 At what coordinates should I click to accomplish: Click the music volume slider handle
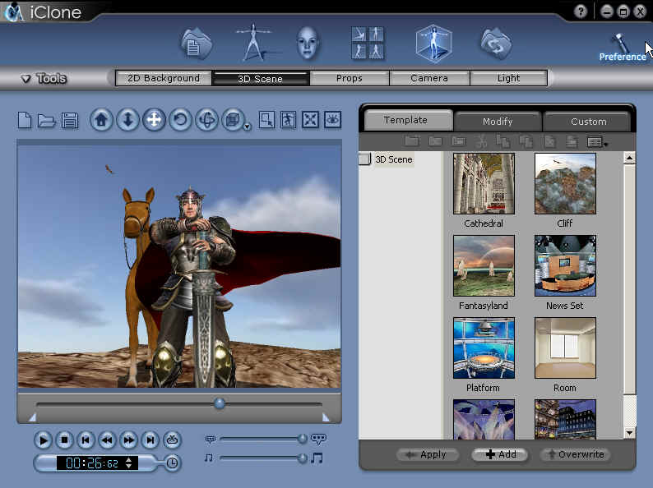[302, 458]
